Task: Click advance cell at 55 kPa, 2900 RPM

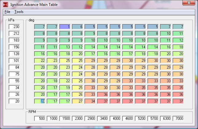Action: click(90, 81)
